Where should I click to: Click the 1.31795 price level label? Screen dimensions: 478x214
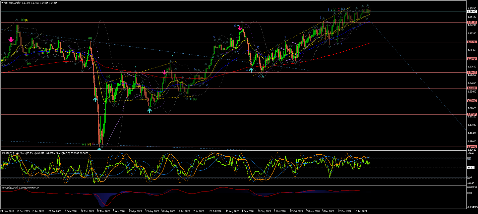pos(472,42)
